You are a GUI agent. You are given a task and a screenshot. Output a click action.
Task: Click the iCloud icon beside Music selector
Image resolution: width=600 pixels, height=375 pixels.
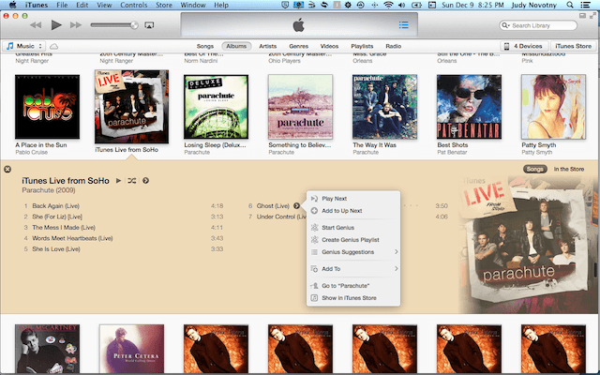tap(54, 46)
